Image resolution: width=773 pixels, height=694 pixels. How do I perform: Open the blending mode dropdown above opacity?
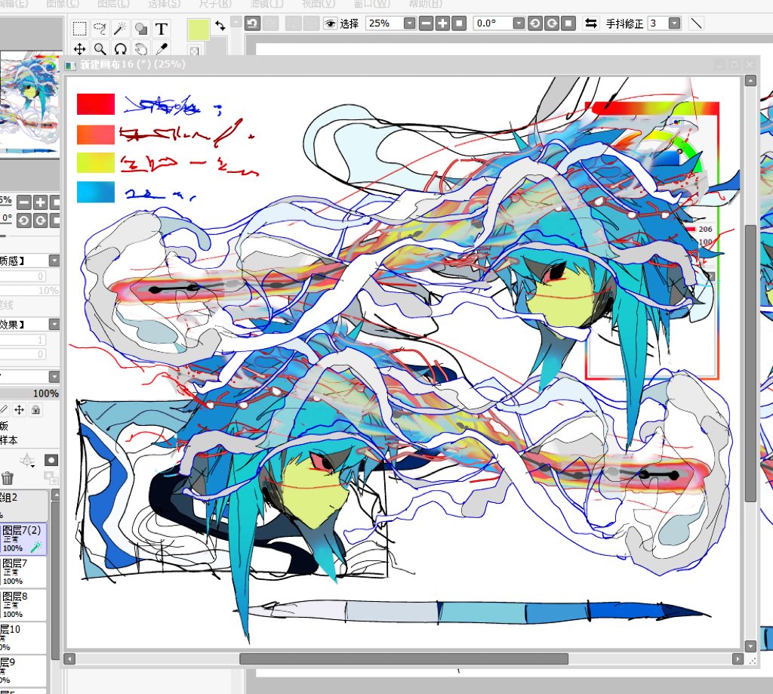coord(54,377)
